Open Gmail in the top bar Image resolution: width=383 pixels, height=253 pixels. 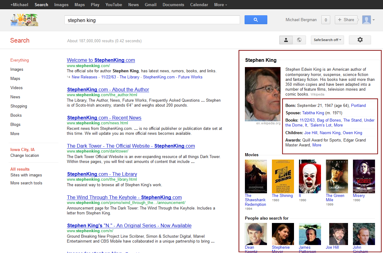coord(151,5)
